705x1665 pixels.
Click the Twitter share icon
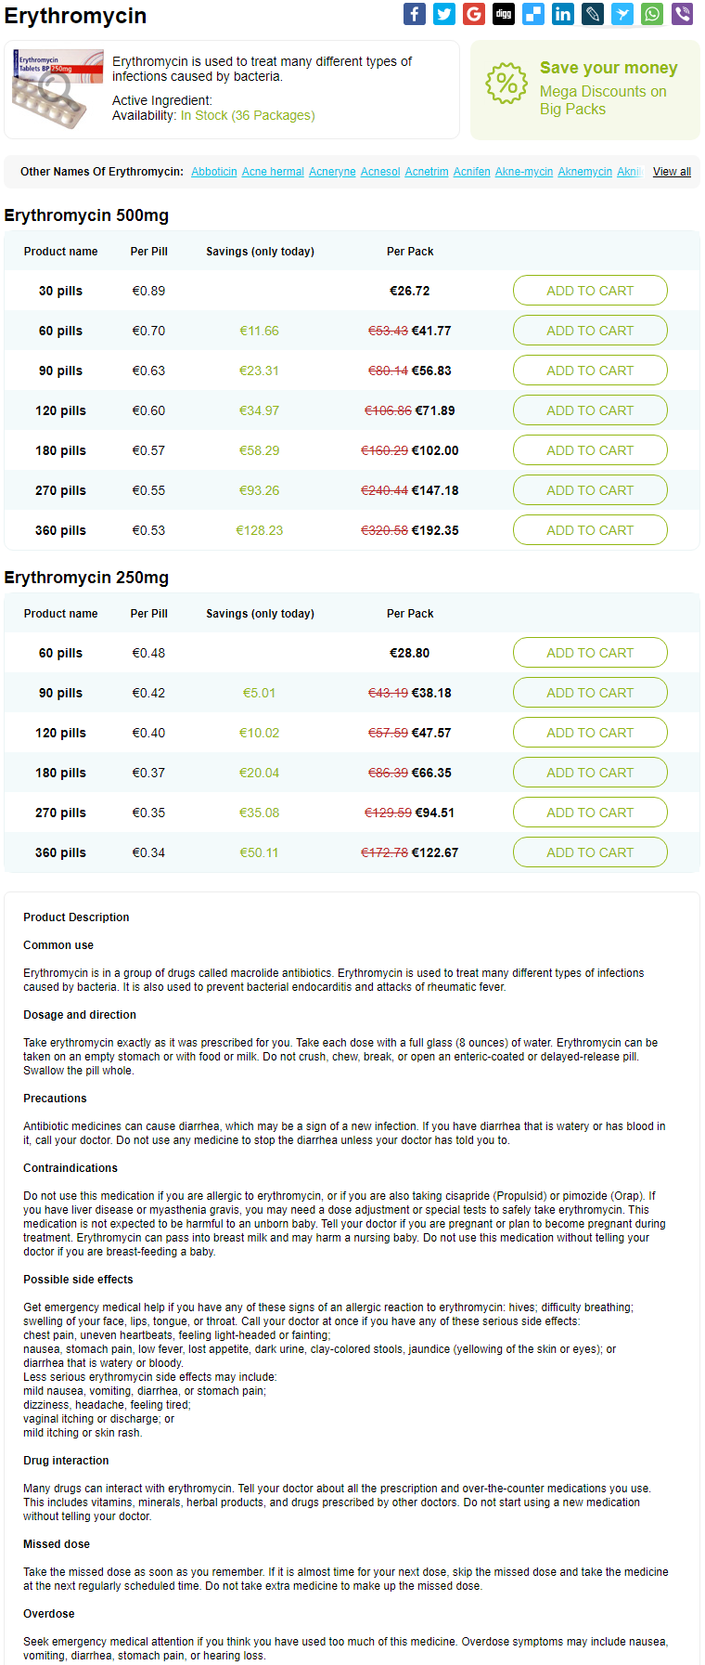pyautogui.click(x=444, y=14)
